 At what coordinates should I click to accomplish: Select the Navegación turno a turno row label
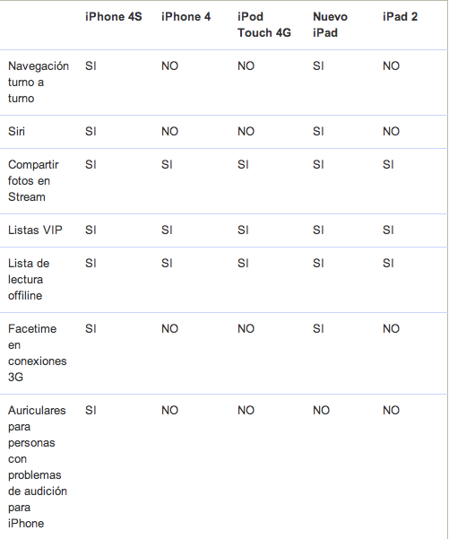[x=39, y=83]
